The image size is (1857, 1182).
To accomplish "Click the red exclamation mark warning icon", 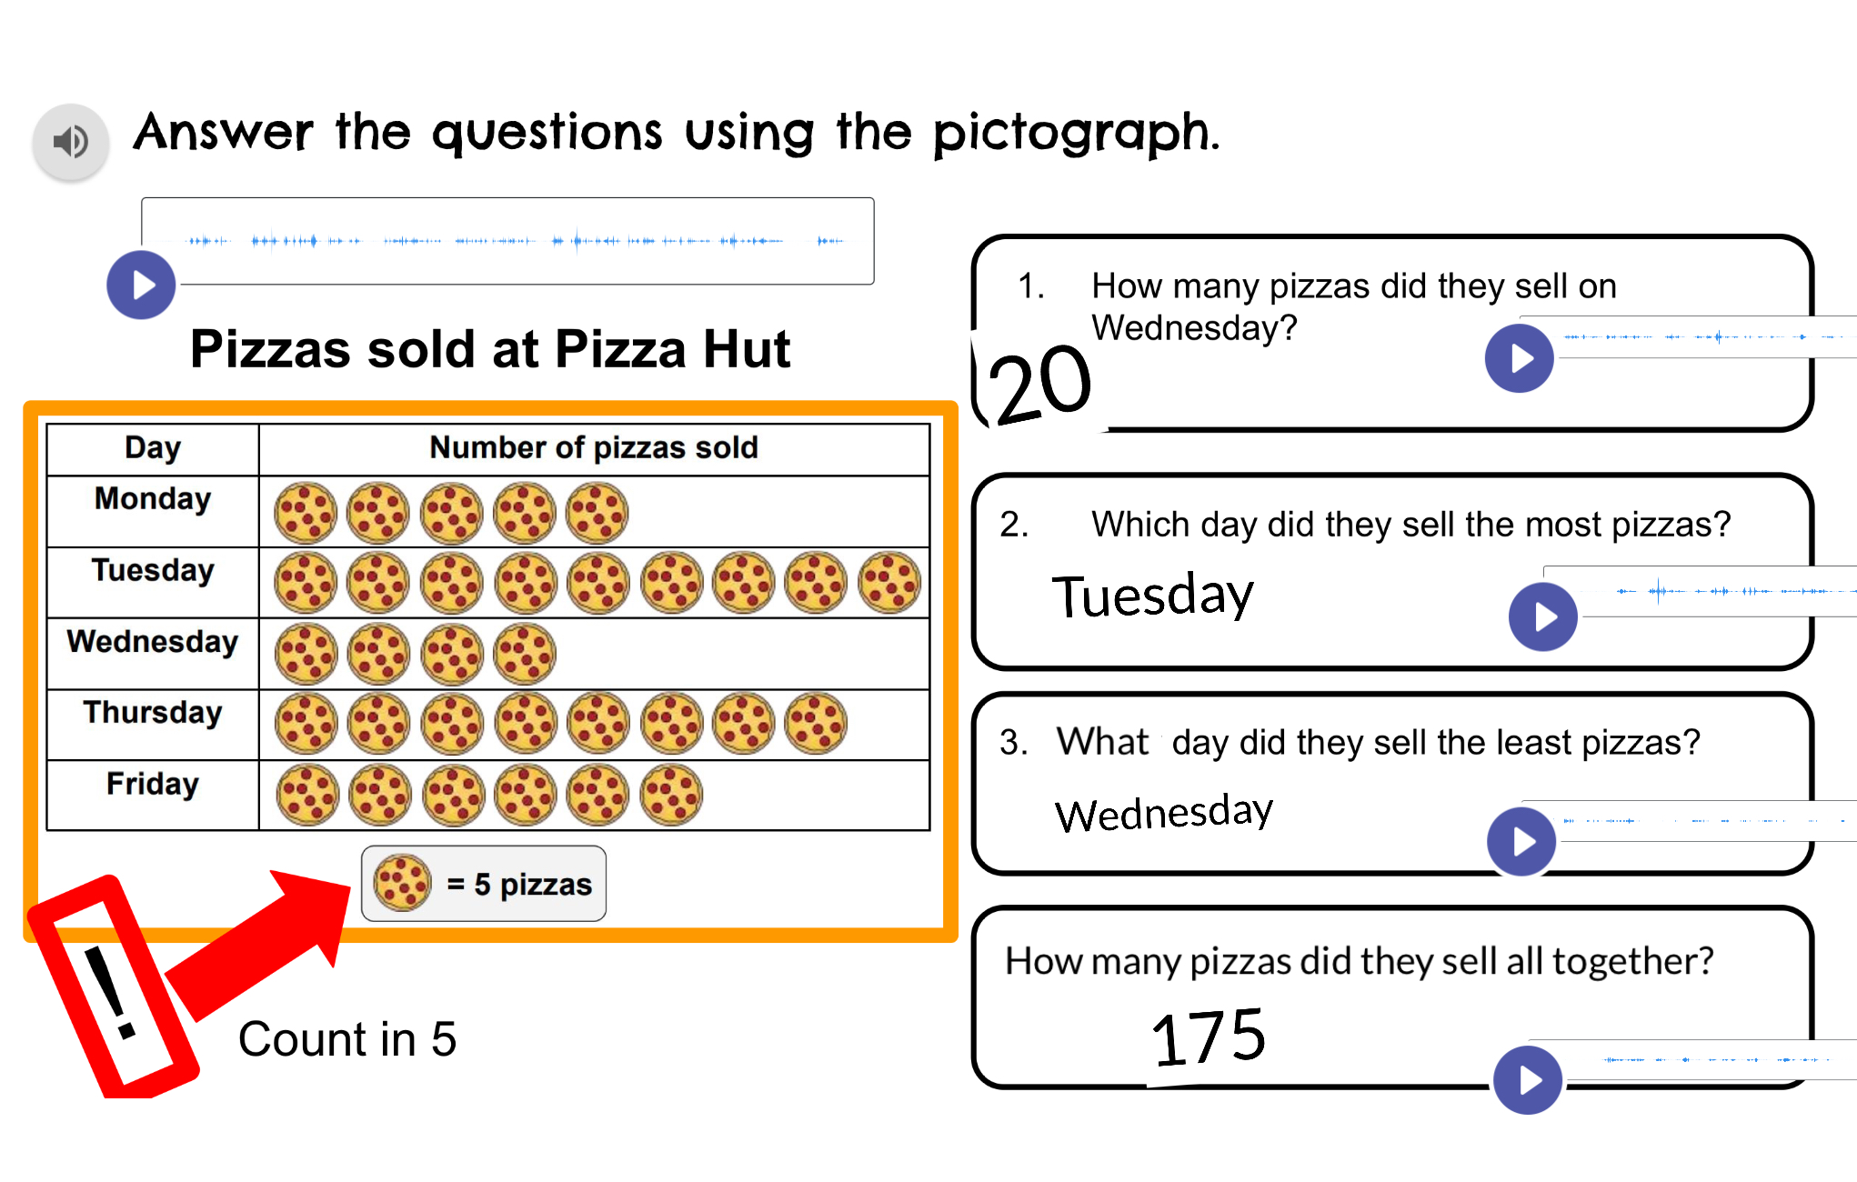I will 113,988.
